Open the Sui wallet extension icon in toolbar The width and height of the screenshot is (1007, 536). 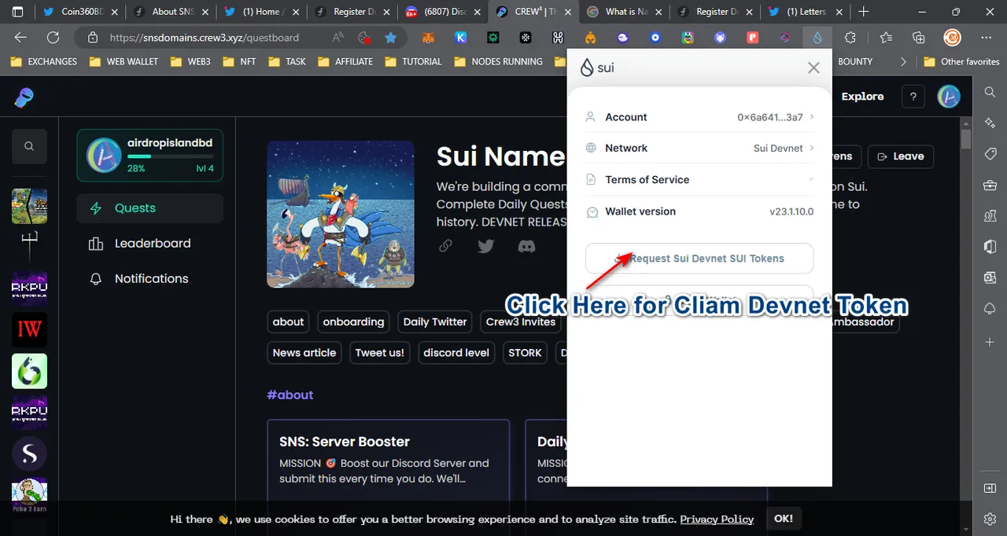pyautogui.click(x=817, y=38)
